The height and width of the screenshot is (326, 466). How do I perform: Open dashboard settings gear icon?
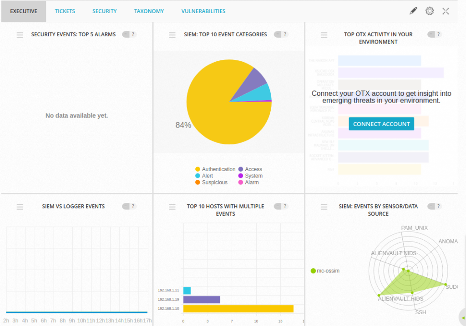click(x=430, y=11)
